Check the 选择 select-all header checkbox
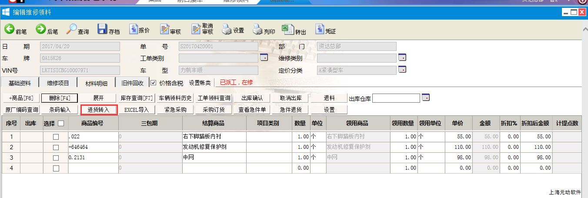 60,124
